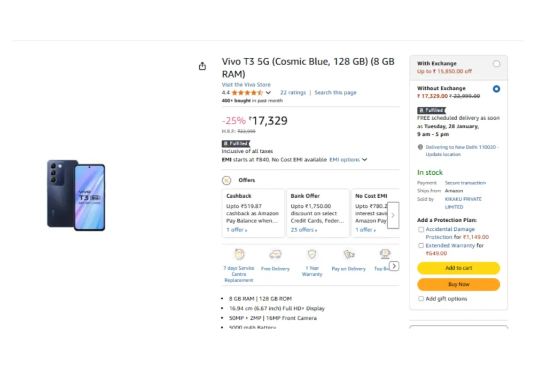The height and width of the screenshot is (365, 547).
Task: Tick the Accidental Damage Protection checkbox
Action: (421, 230)
